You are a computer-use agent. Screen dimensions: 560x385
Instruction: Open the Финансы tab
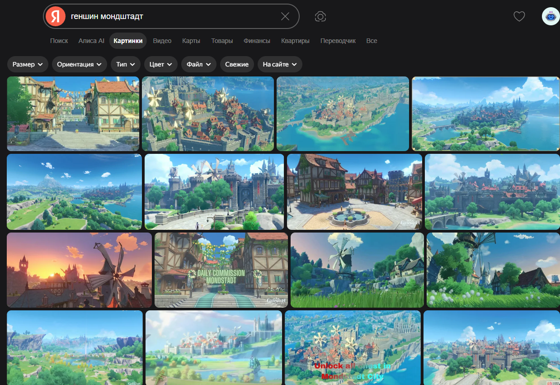tap(257, 41)
